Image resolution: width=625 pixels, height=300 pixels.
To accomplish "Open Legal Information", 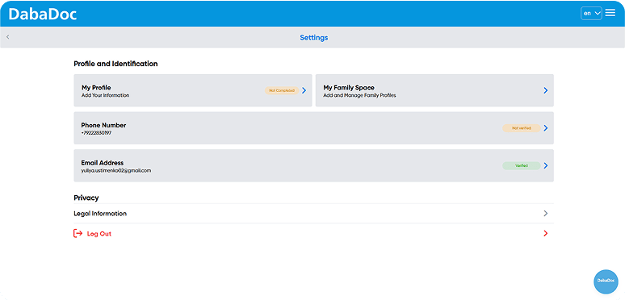I will point(313,214).
